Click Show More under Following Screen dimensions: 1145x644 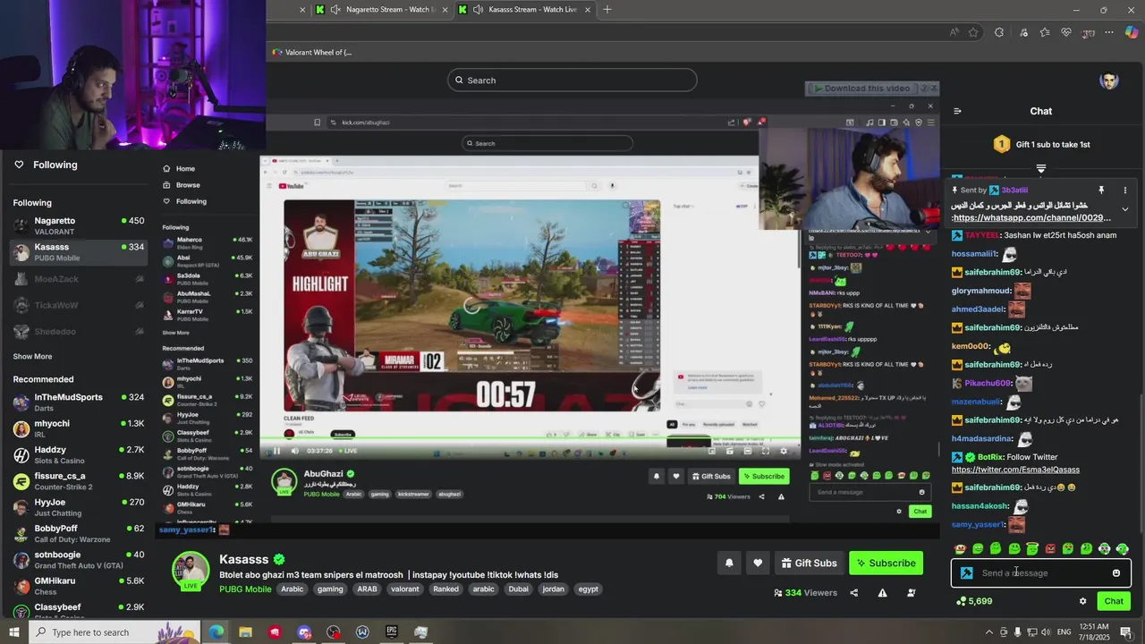(32, 356)
